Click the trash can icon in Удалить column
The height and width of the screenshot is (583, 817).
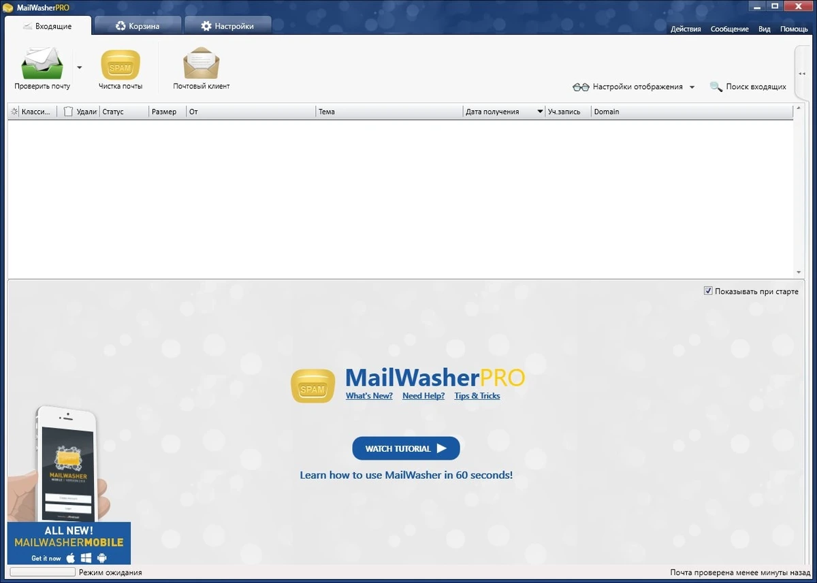[x=68, y=112]
